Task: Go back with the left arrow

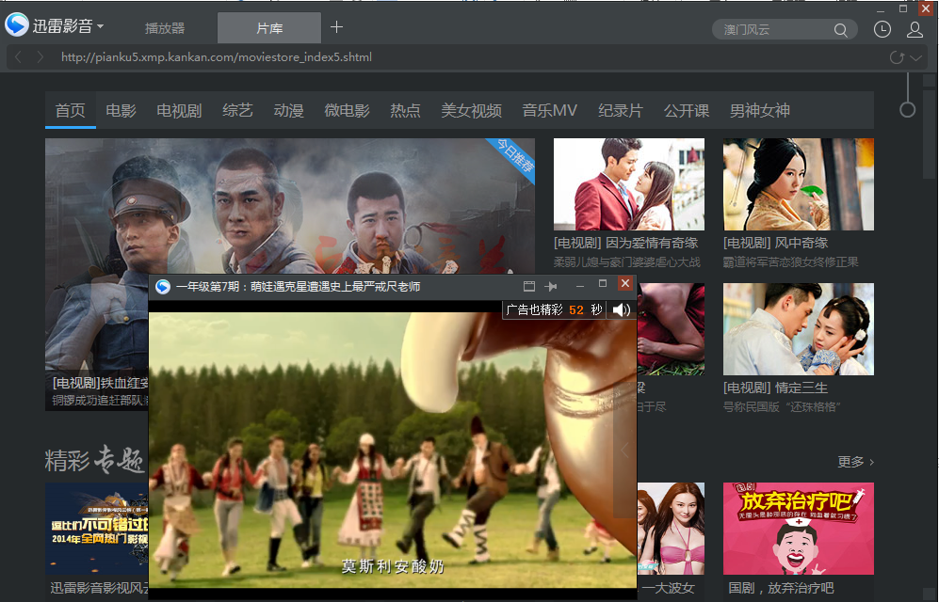Action: 19,56
